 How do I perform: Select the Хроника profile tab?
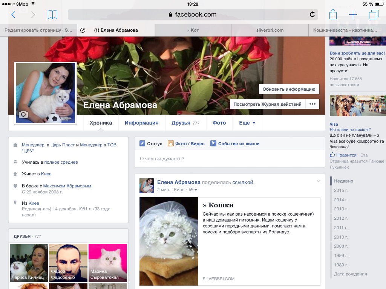pyautogui.click(x=101, y=123)
